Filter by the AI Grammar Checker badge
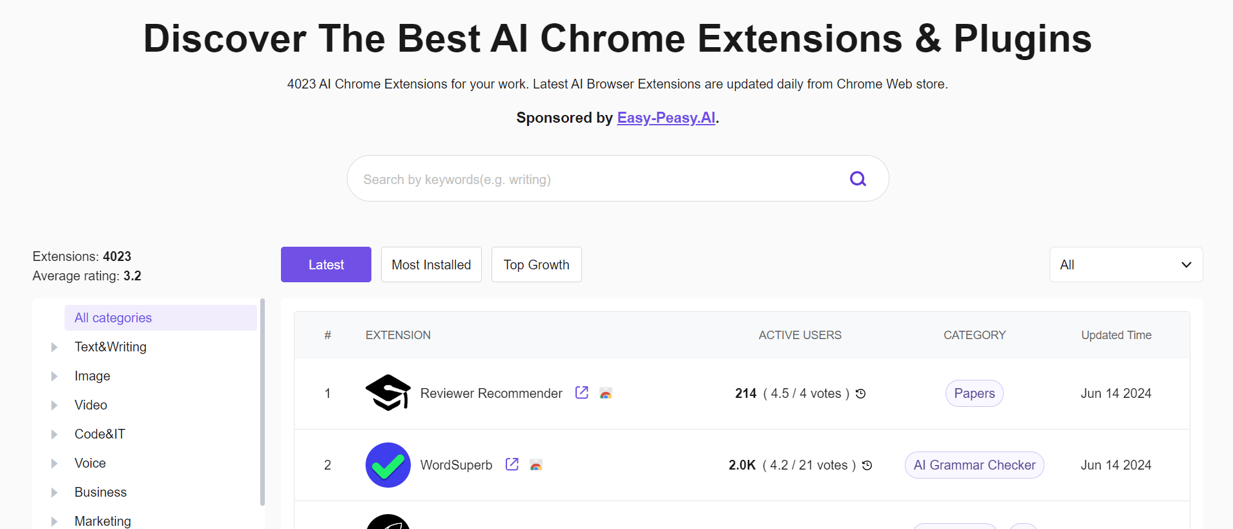 [x=974, y=464]
